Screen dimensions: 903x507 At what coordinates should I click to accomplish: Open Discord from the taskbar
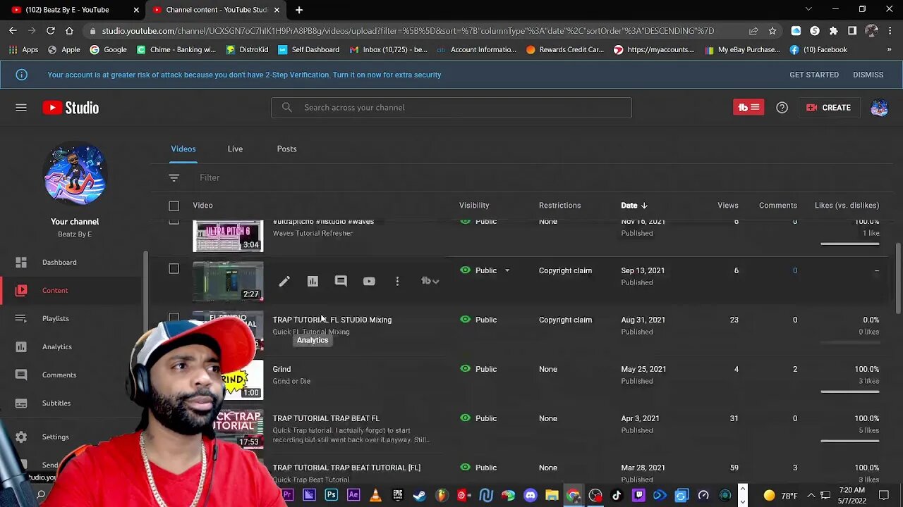(531, 495)
